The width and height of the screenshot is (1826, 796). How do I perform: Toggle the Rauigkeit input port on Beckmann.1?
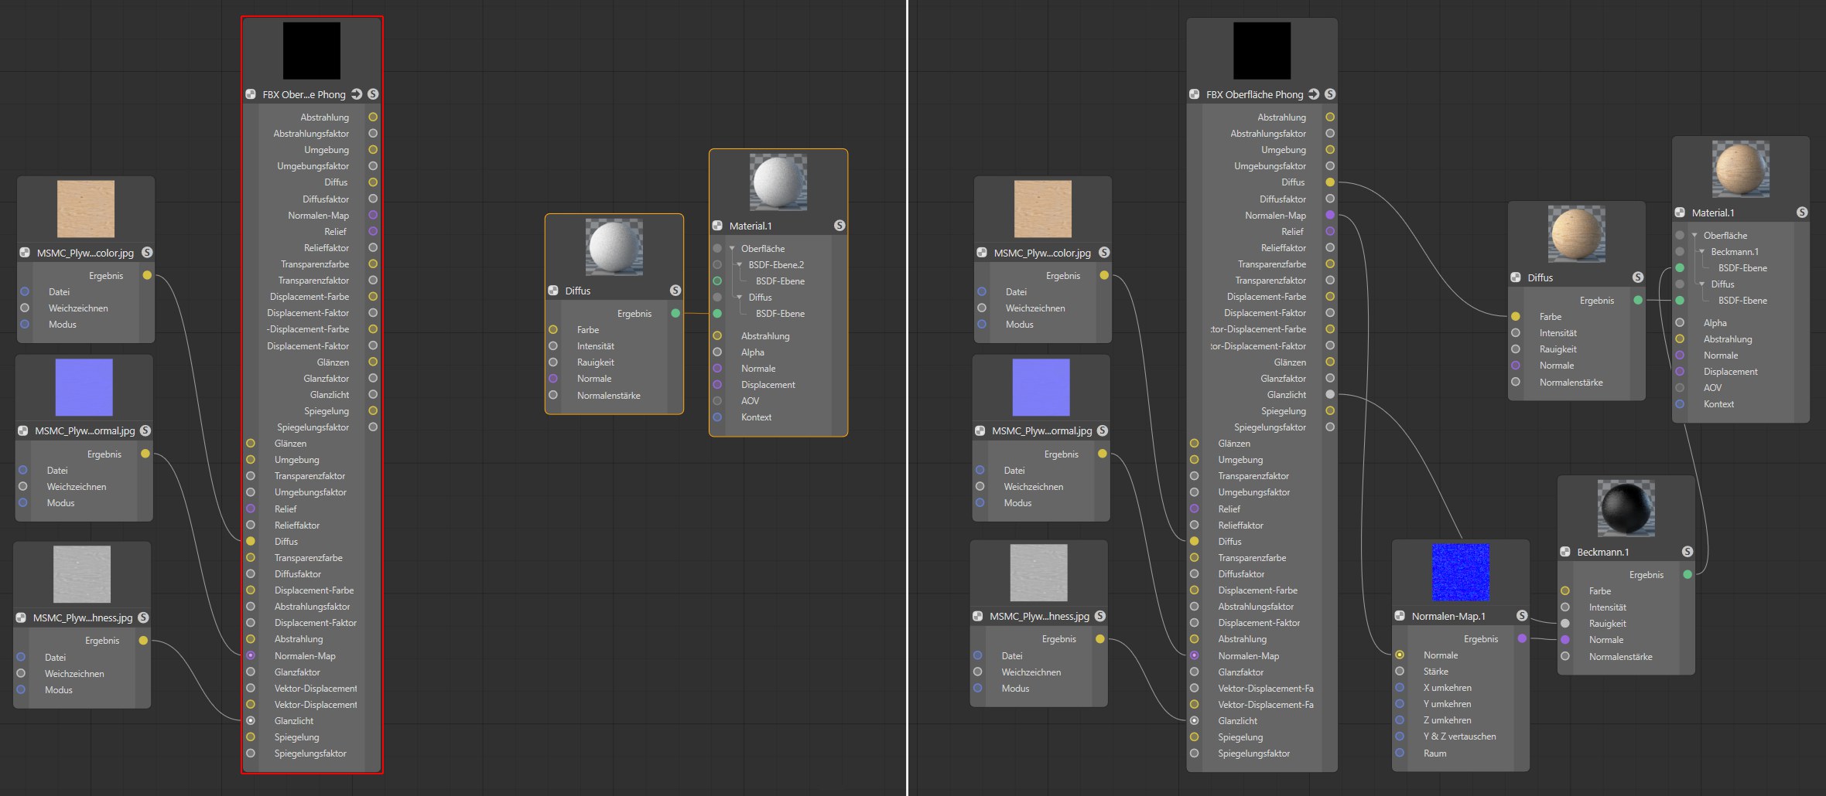tap(1565, 624)
